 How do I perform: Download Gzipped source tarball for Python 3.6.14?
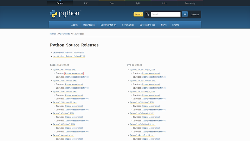pos(74,95)
